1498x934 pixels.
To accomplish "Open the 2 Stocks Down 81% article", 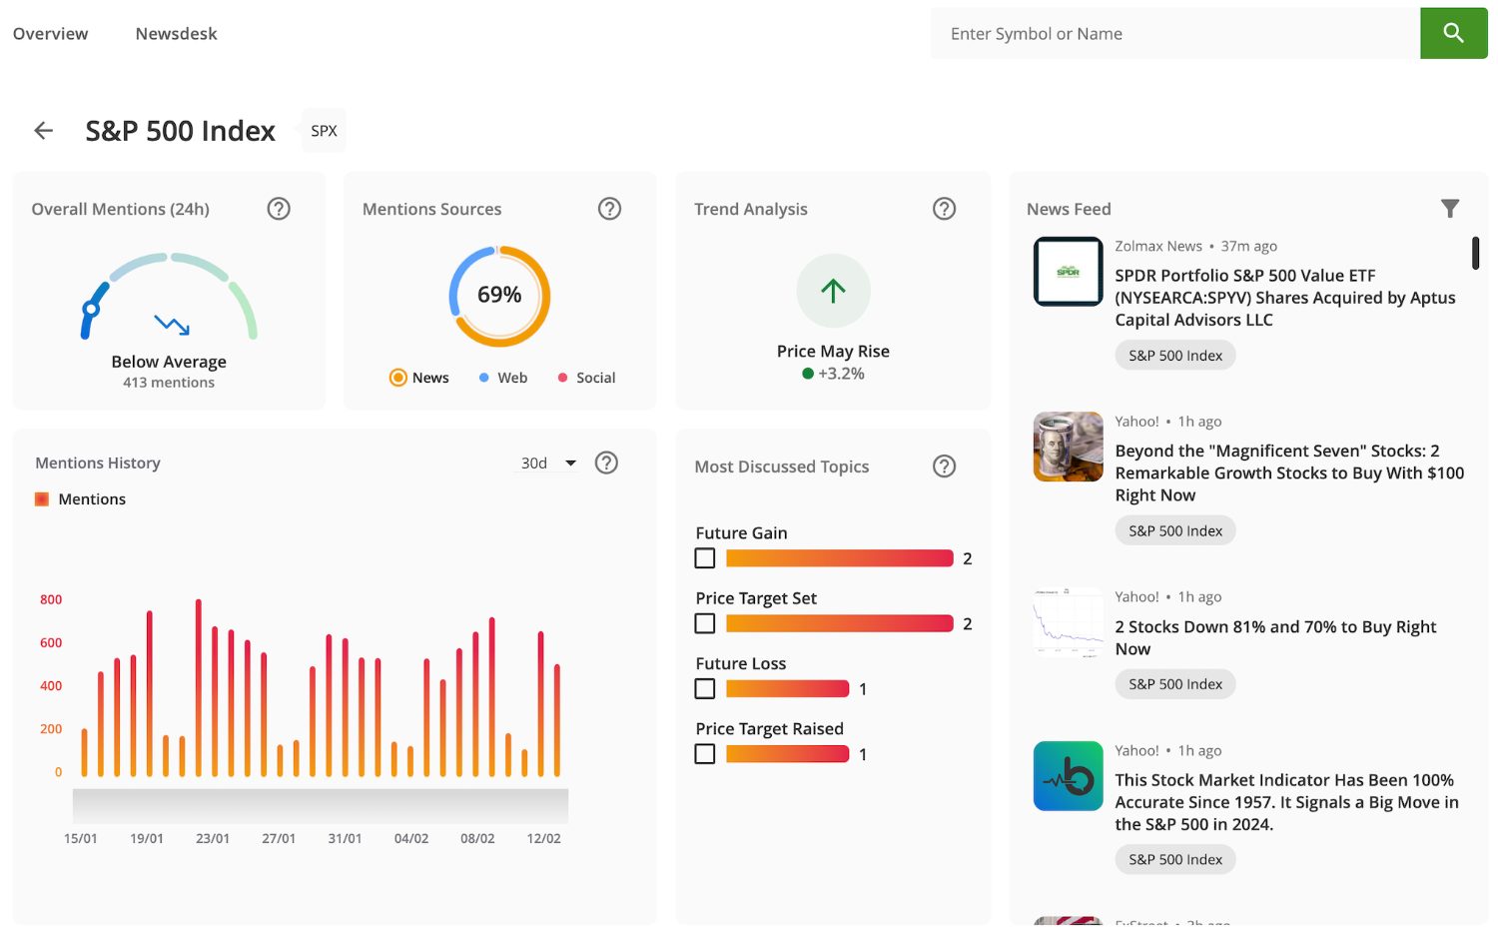I will tap(1275, 638).
